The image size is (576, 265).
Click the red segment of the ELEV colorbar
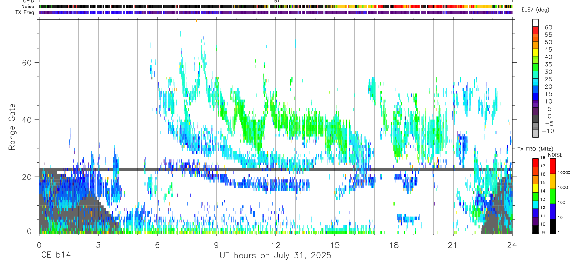(x=536, y=29)
